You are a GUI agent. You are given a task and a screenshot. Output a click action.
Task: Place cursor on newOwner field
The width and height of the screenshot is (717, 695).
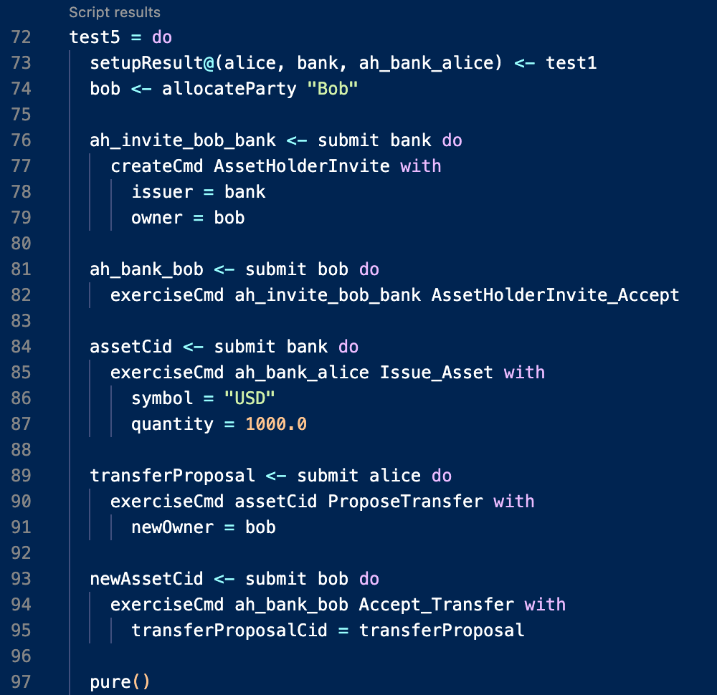(x=172, y=527)
